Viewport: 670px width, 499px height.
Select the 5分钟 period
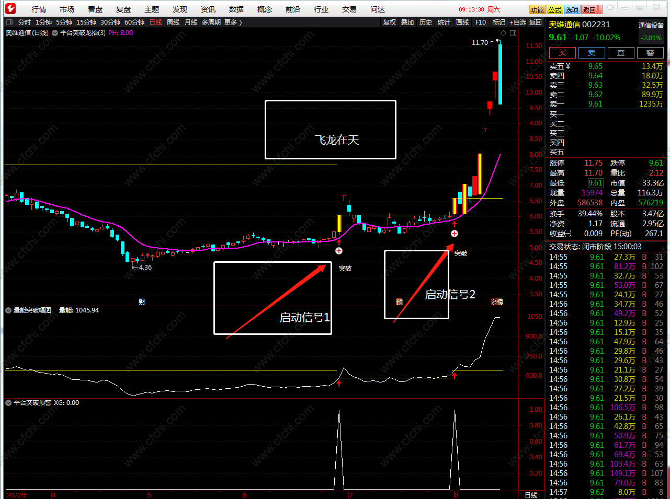[x=64, y=22]
